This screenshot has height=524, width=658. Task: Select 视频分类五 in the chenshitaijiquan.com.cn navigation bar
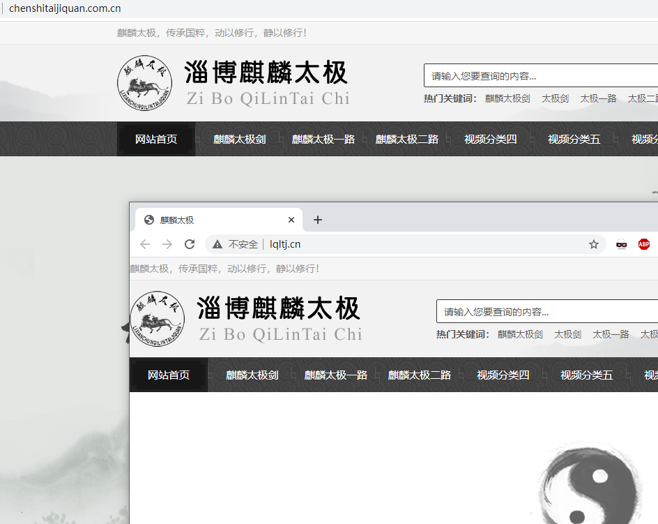click(x=574, y=139)
